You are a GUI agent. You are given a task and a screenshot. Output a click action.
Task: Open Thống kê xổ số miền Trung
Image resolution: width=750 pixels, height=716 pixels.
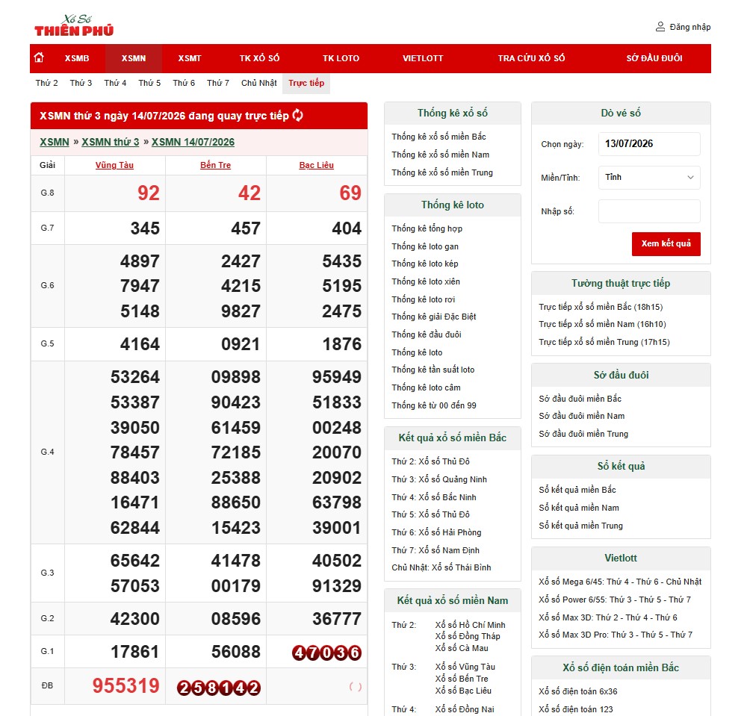tap(442, 172)
